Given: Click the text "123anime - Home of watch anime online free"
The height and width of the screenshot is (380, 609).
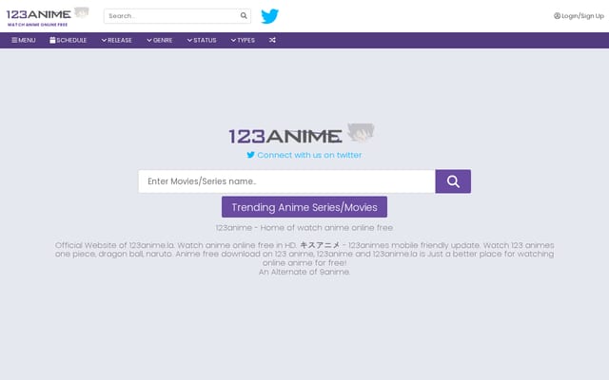Looking at the screenshot, I should point(304,228).
